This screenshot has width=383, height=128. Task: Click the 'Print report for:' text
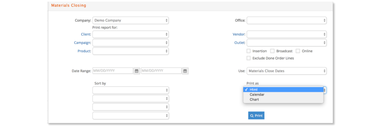point(105,27)
